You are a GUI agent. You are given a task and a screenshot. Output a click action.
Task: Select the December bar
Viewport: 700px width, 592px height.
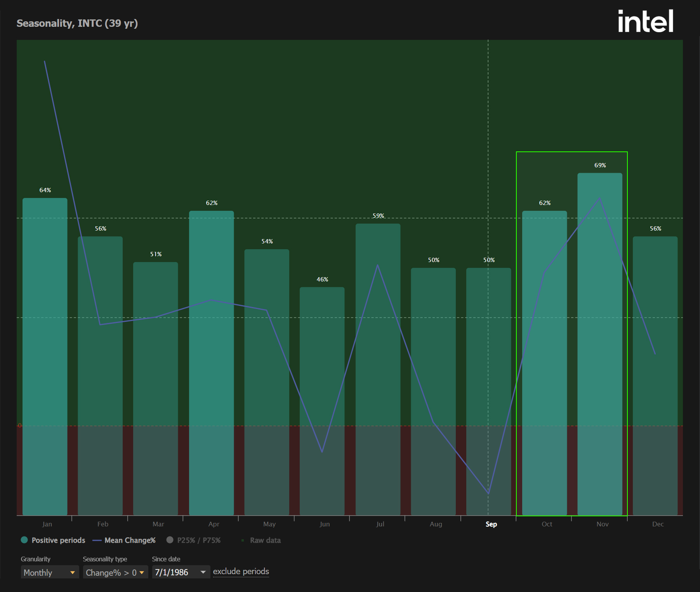tap(655, 376)
